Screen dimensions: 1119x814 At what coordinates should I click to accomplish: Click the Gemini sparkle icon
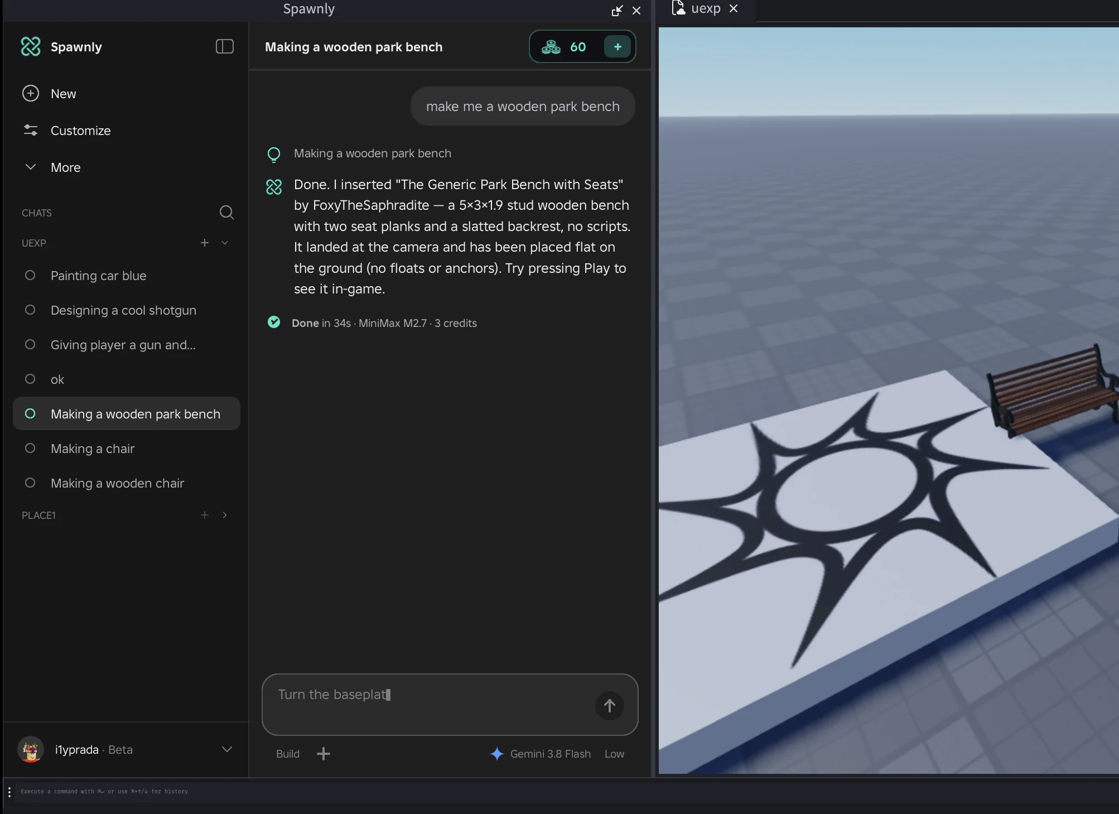pyautogui.click(x=496, y=754)
